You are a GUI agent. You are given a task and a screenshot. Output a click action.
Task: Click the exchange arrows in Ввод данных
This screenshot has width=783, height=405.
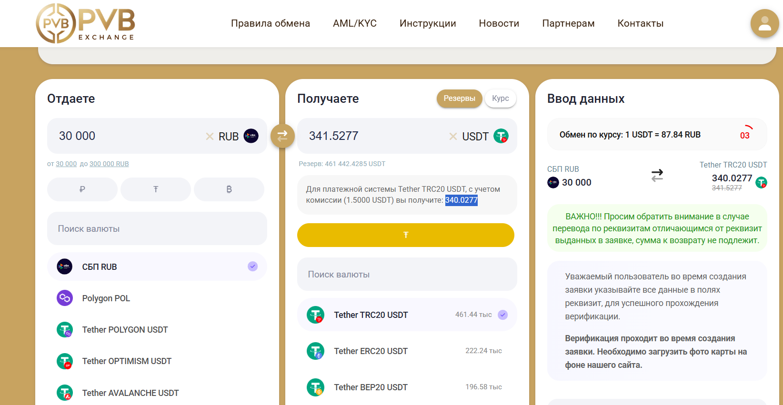click(x=657, y=176)
